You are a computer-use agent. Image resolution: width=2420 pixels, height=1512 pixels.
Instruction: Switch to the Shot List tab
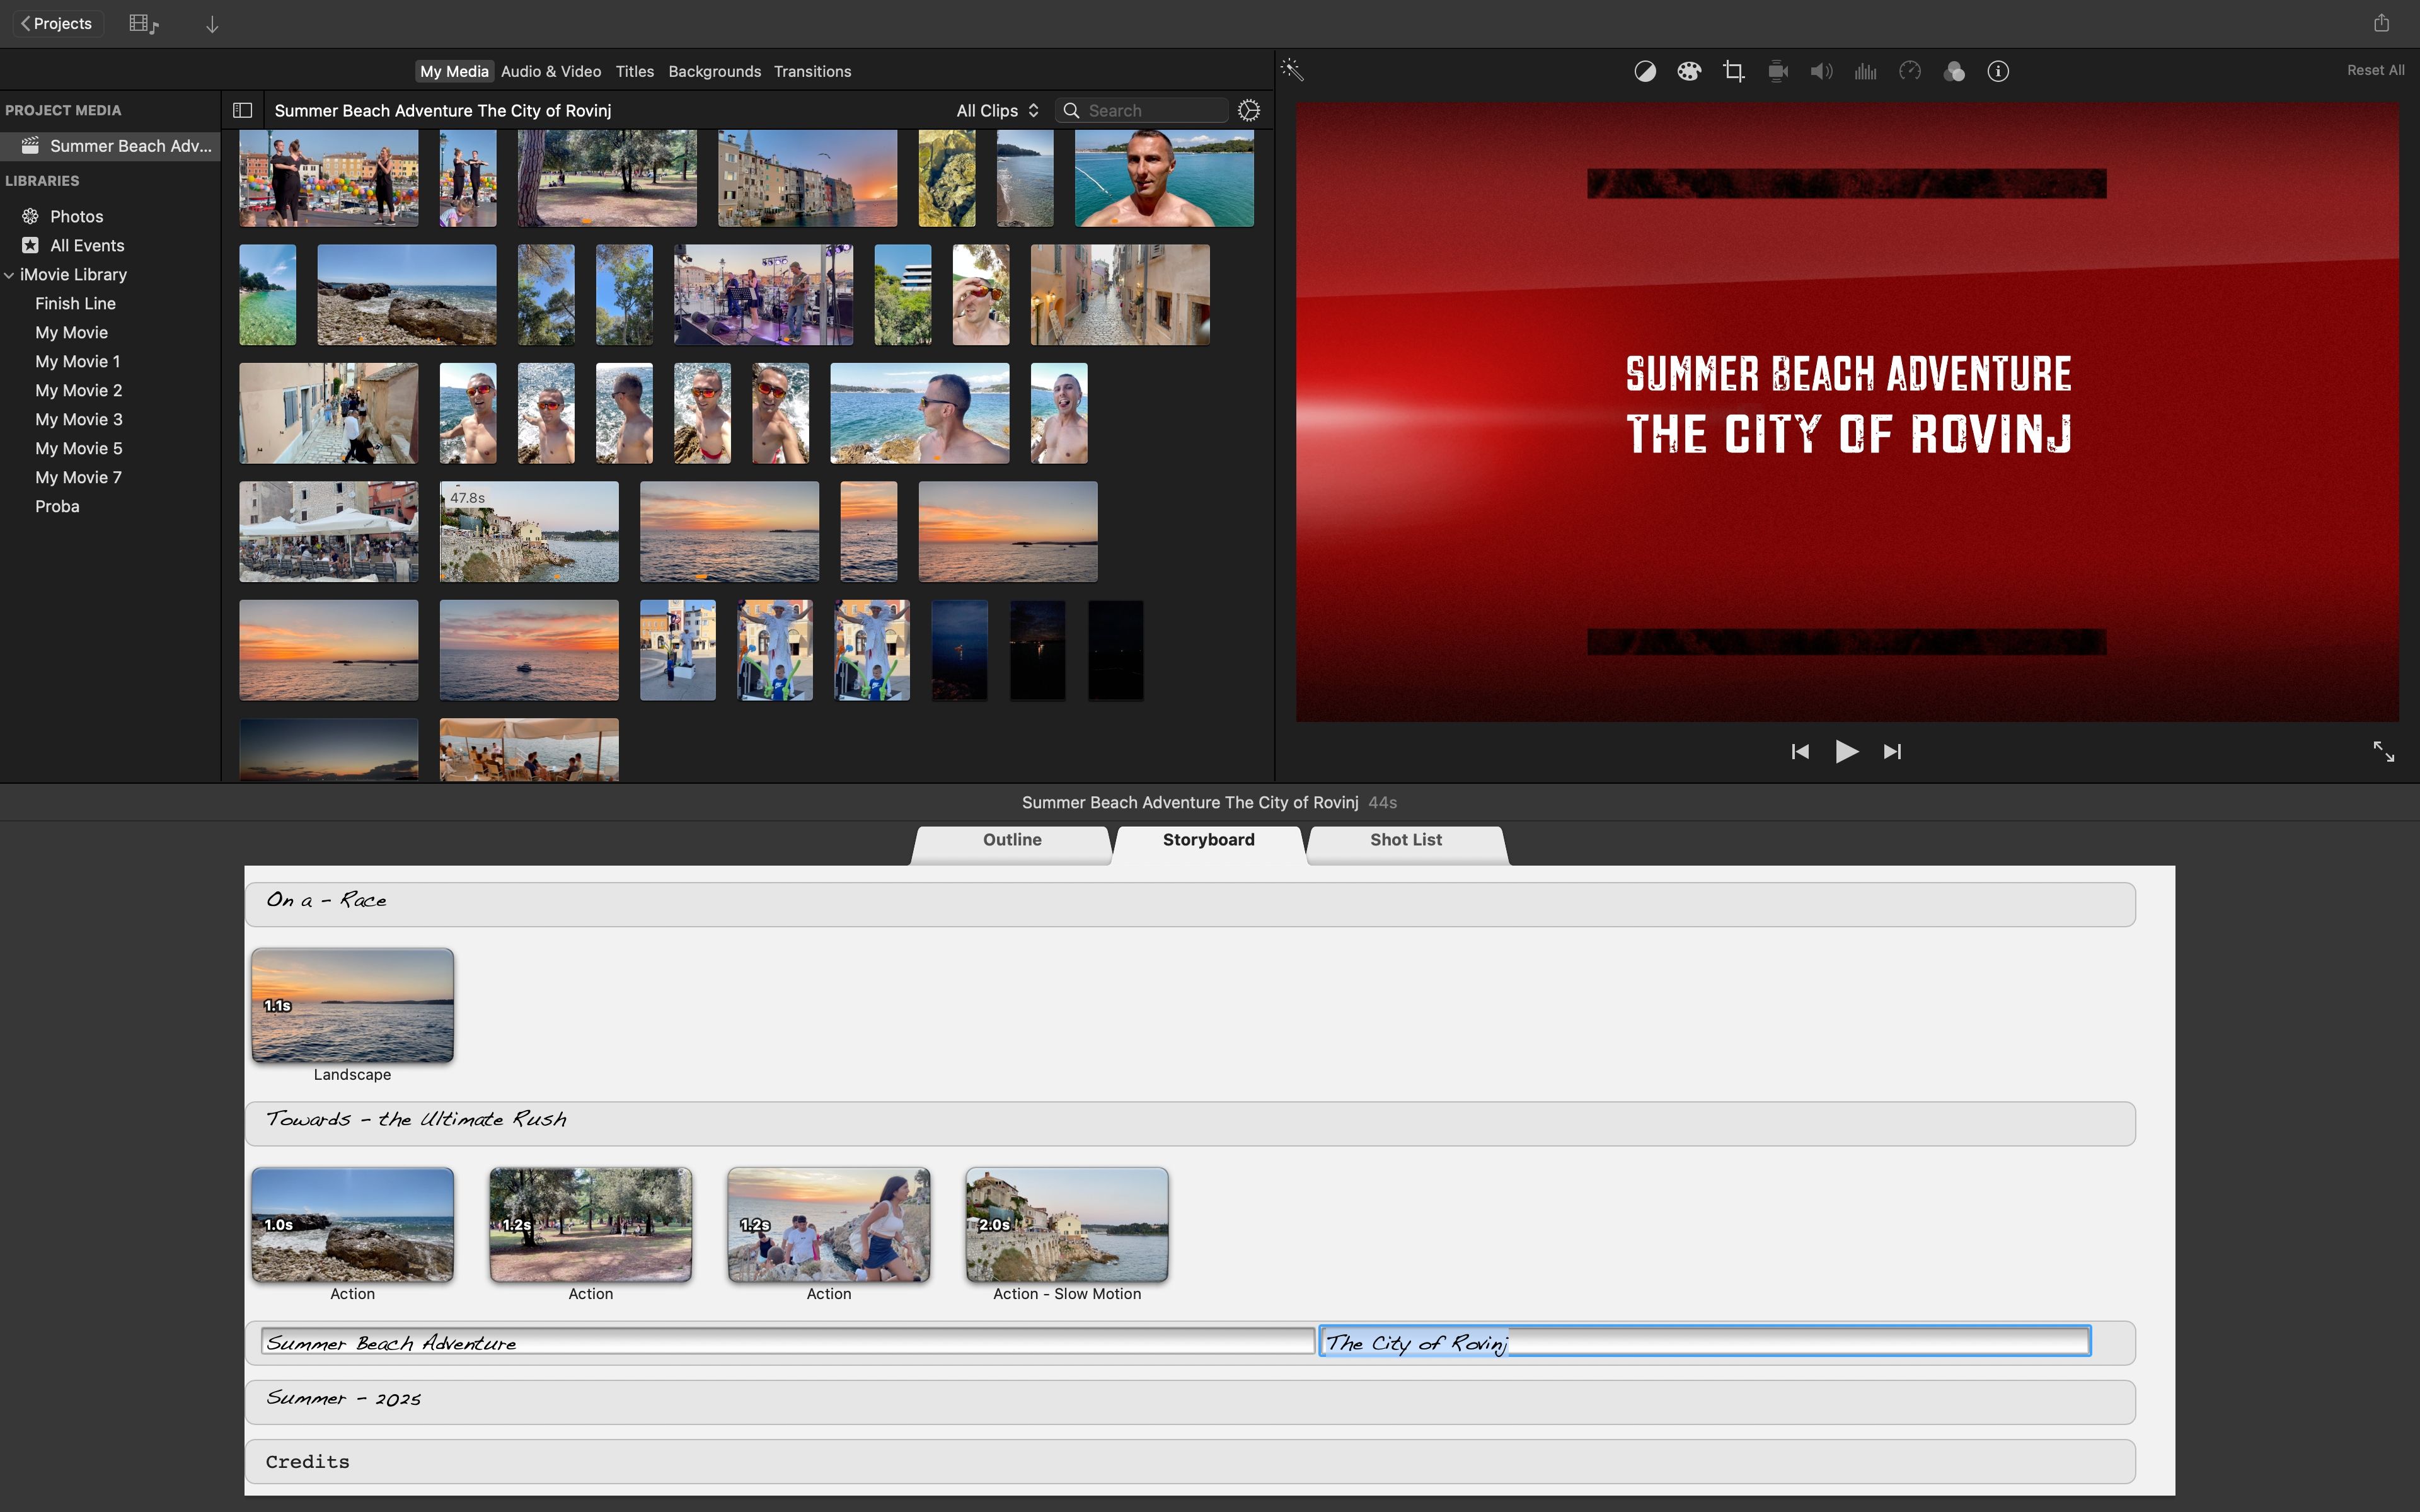1405,840
